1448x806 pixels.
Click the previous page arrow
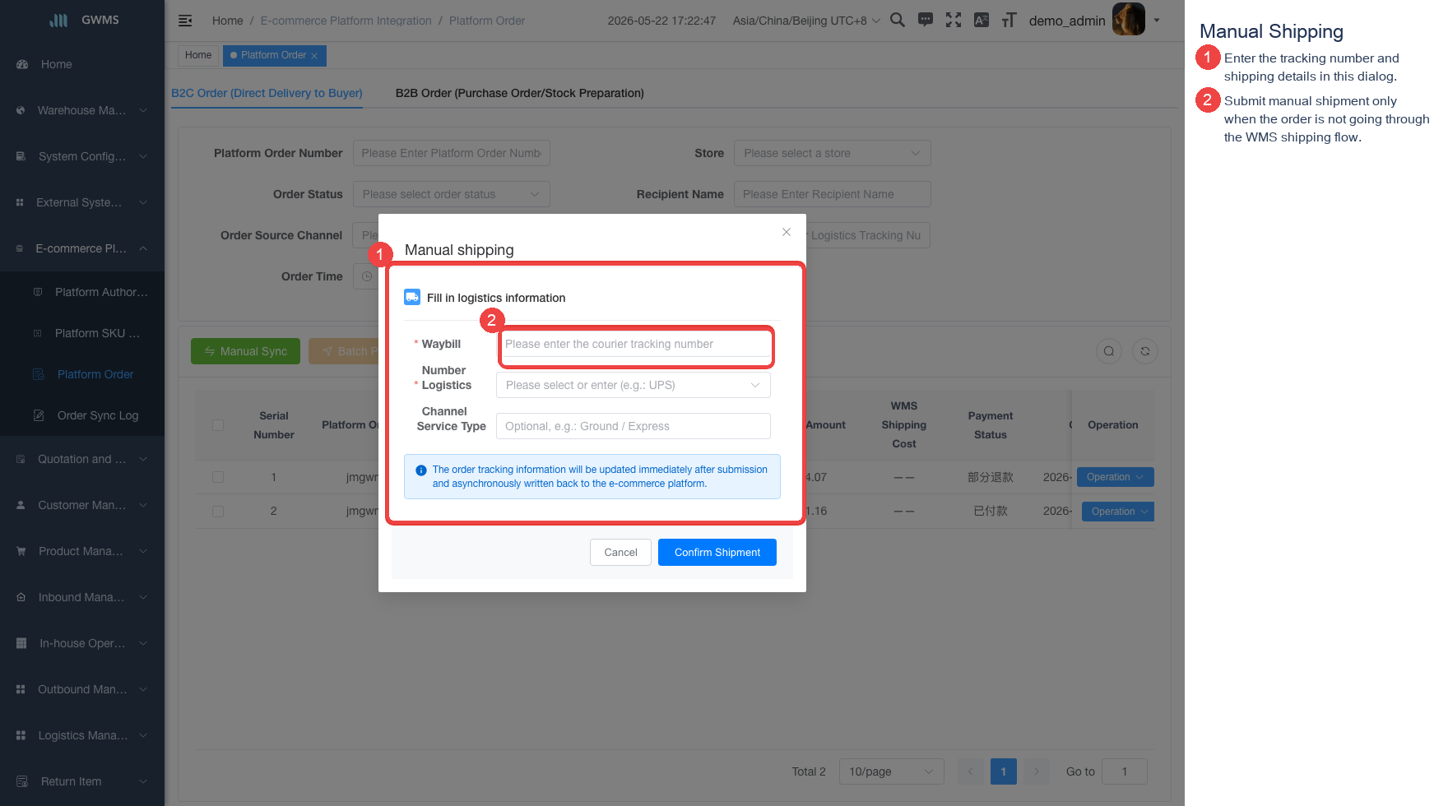[970, 771]
